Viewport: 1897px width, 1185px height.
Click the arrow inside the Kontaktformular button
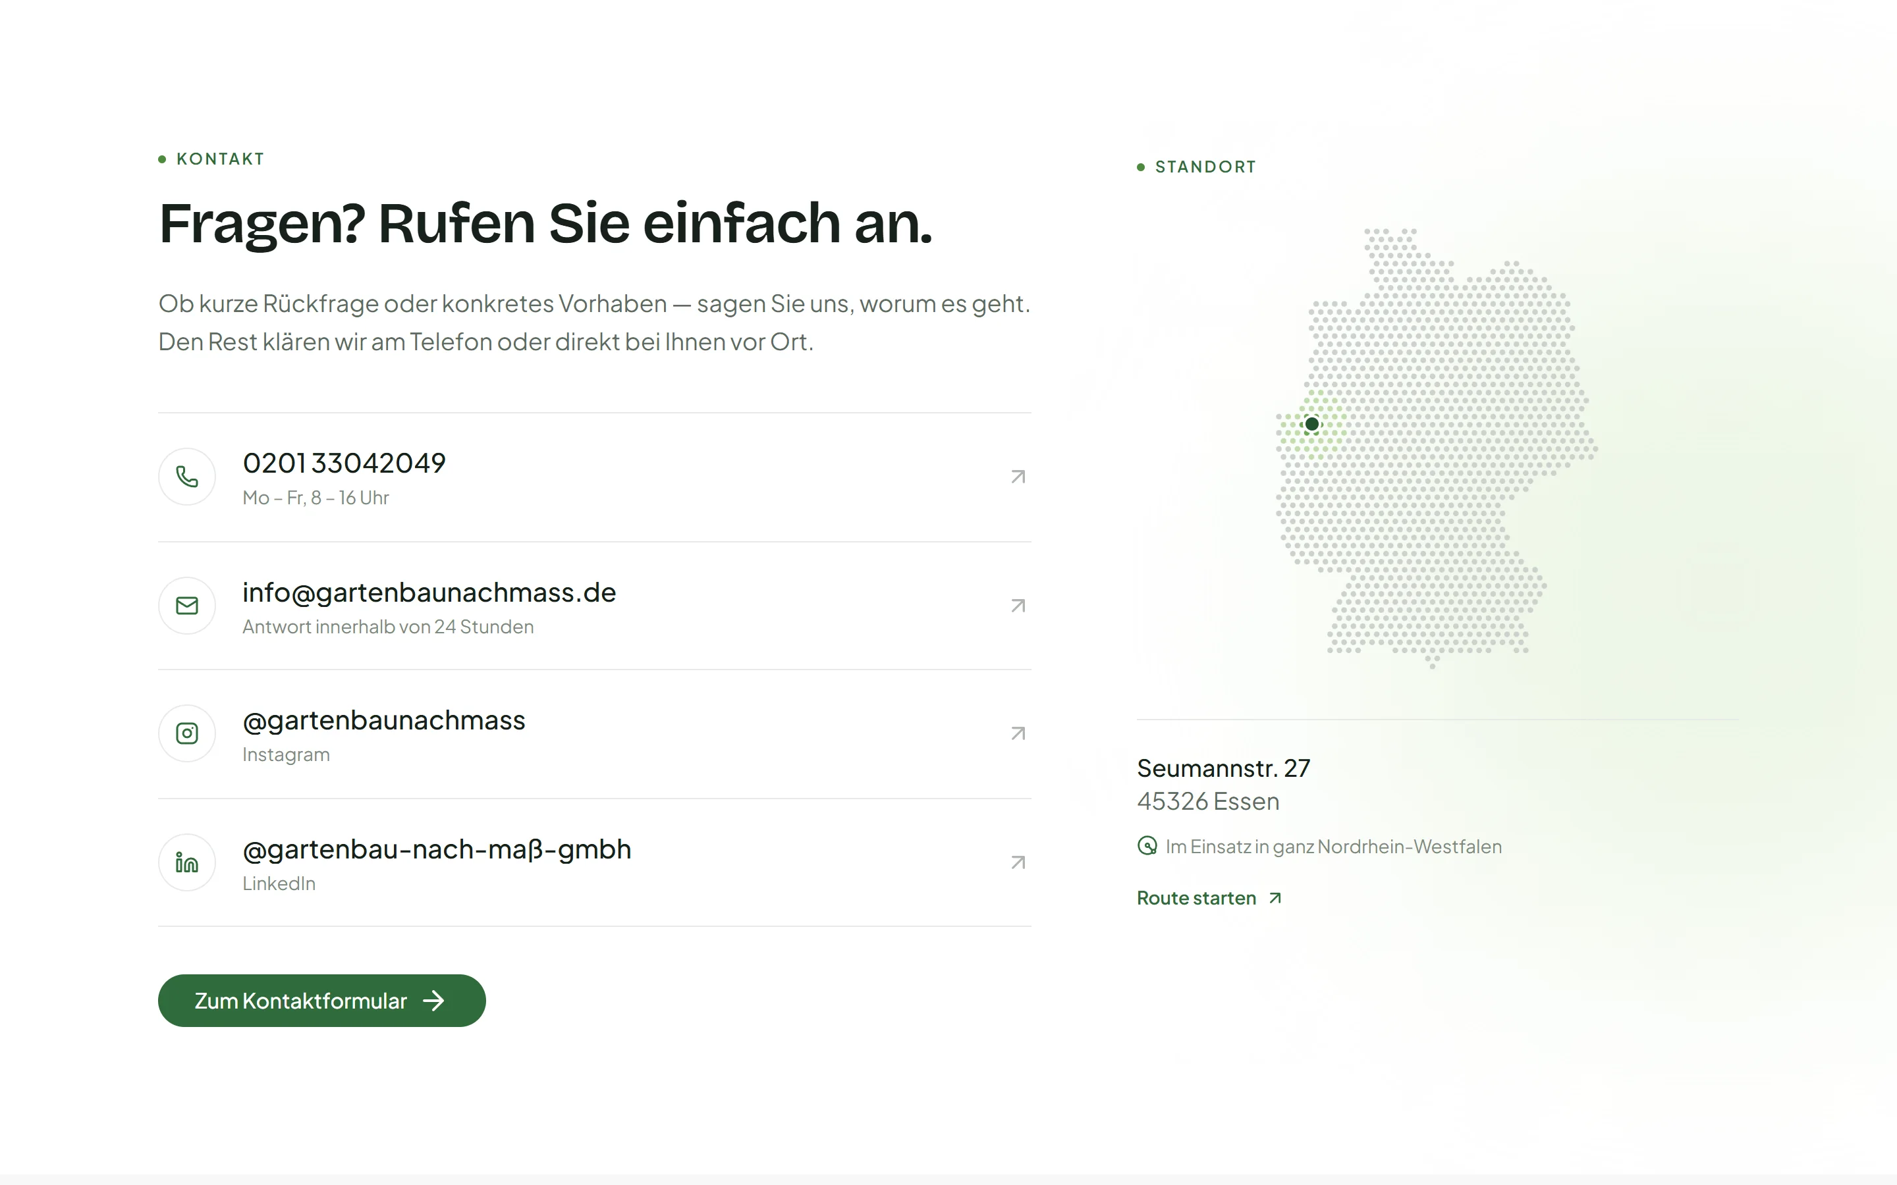pos(433,1001)
